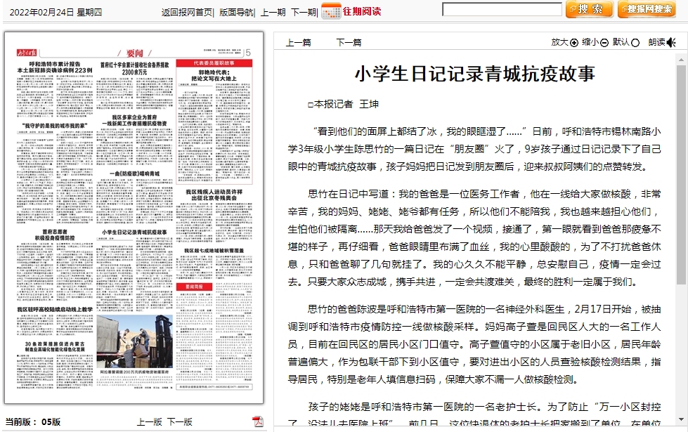
Task: Go to next page 下一版
Action: (x=179, y=421)
